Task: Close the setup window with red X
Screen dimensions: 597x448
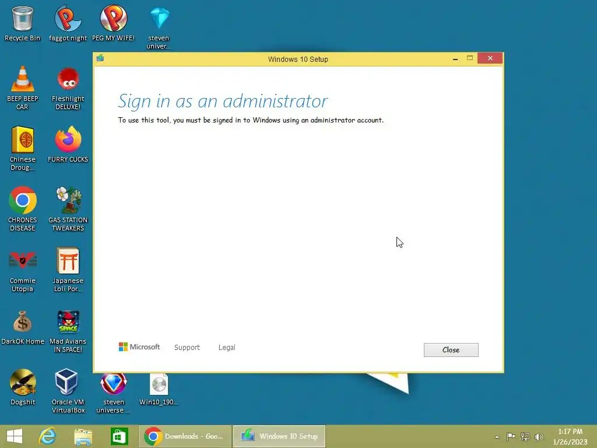Action: [490, 58]
